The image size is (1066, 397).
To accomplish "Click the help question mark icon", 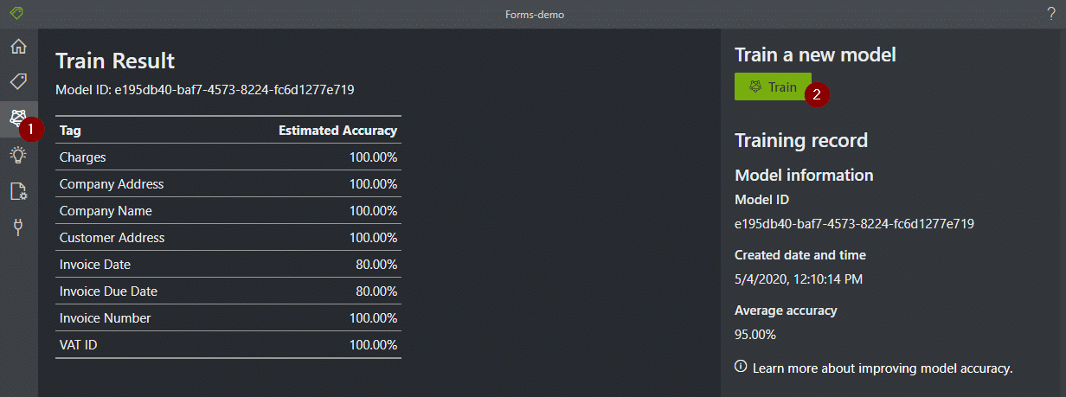I will point(1051,14).
